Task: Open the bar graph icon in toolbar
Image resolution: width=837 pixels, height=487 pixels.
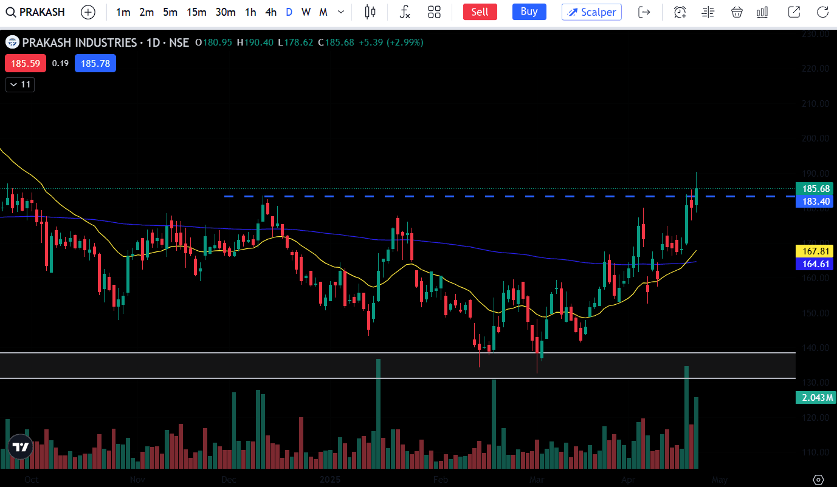Action: click(x=762, y=12)
